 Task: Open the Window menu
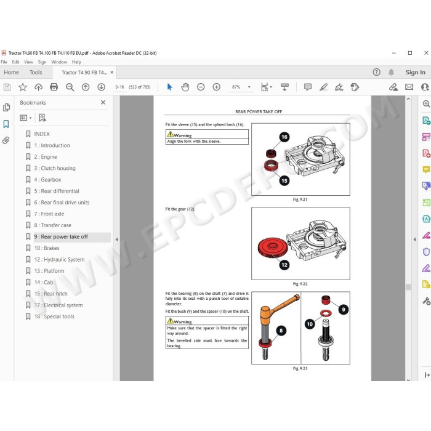click(x=59, y=62)
